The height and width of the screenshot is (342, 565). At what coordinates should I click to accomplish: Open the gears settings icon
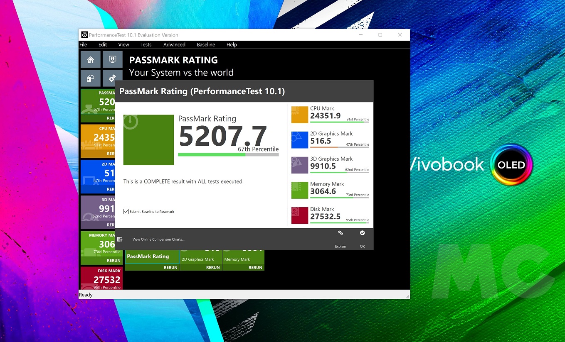tap(112, 78)
